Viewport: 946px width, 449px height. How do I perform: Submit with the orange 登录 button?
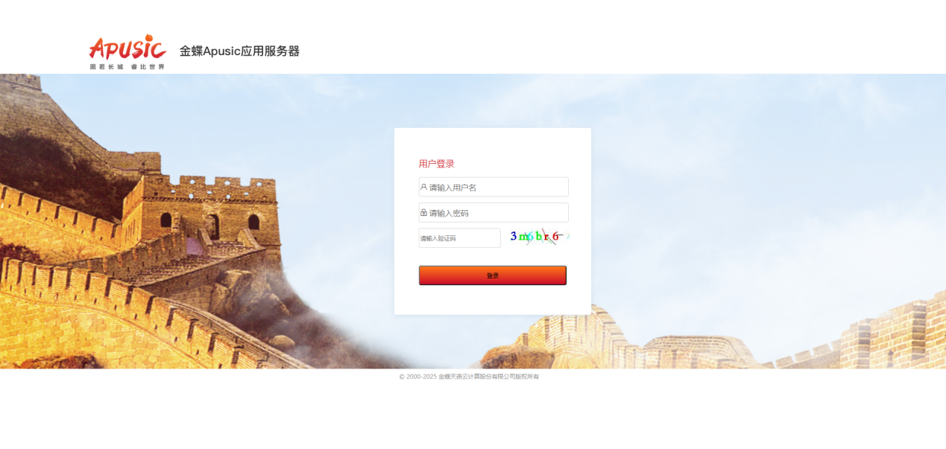(x=493, y=275)
